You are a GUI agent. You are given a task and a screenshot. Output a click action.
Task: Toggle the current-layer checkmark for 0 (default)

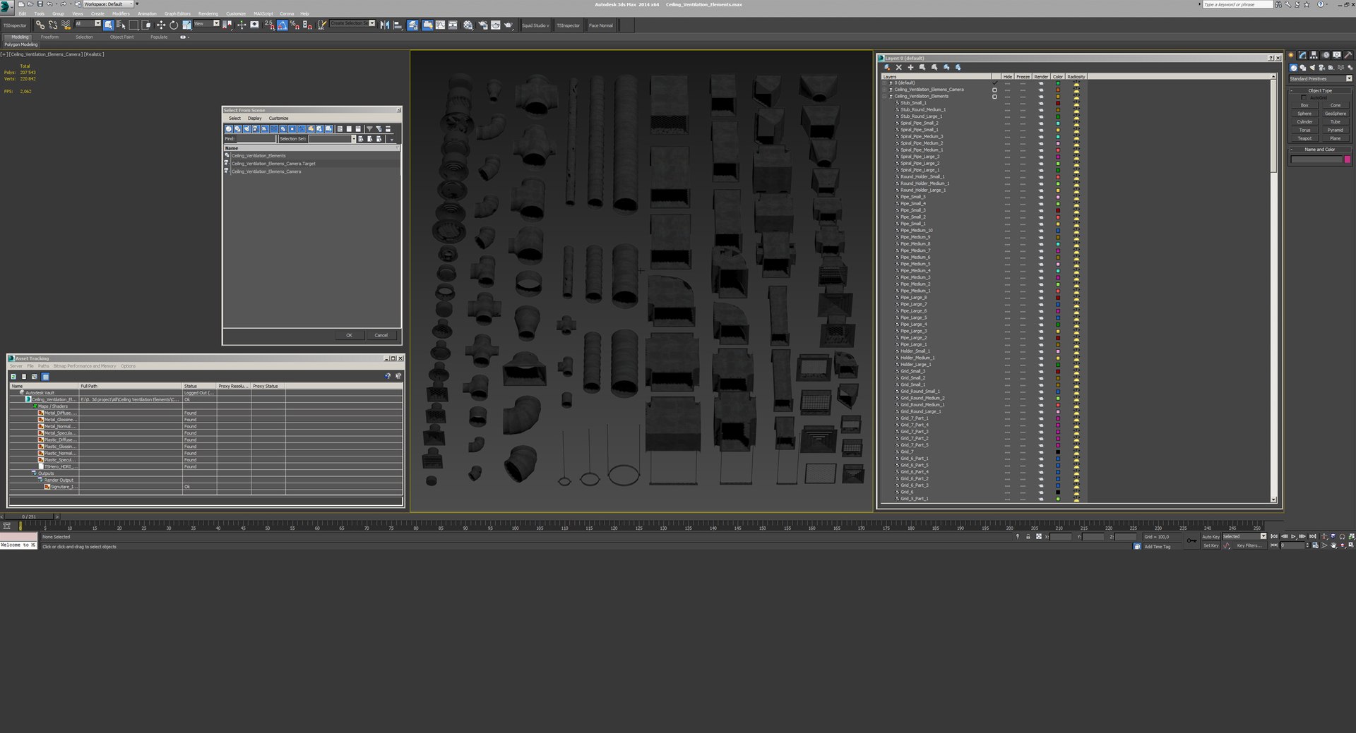point(994,83)
